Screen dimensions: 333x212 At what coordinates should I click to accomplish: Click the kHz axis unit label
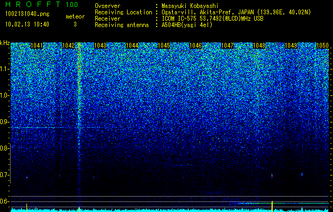[5, 43]
